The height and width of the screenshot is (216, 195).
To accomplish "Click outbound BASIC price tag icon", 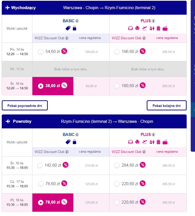I will coord(68,28).
